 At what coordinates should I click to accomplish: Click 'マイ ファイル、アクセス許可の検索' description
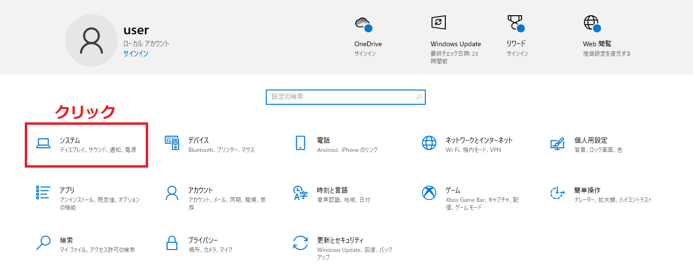(x=97, y=250)
